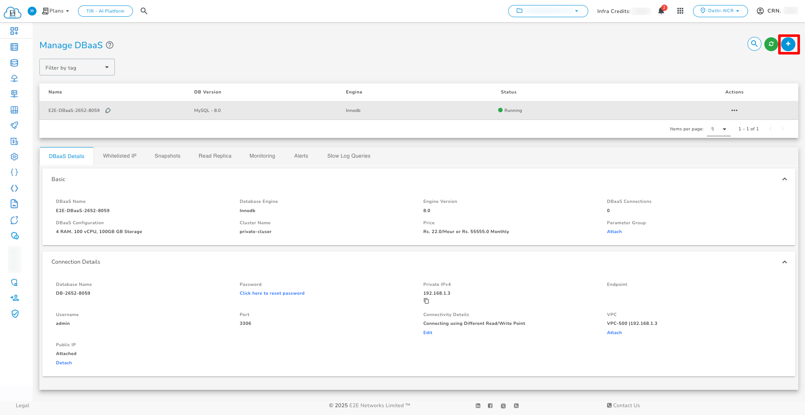
Task: Click the search icon beside the refresh button
Action: click(x=754, y=44)
